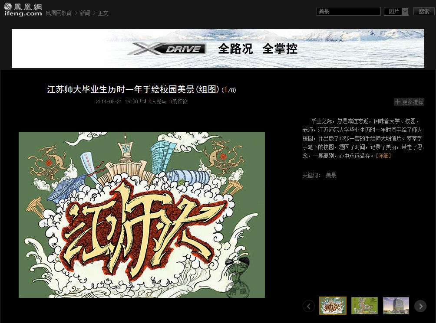436x323 pixels.
Task: Open the 详细 link after the description
Action: coord(383,156)
